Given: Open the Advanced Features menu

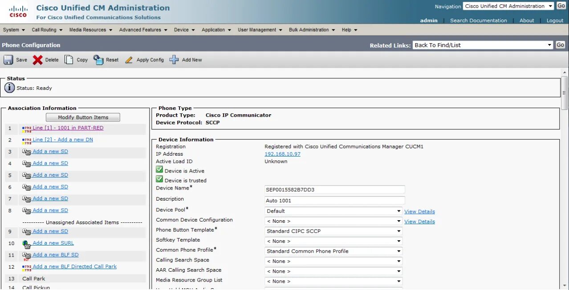Looking at the screenshot, I should (143, 30).
